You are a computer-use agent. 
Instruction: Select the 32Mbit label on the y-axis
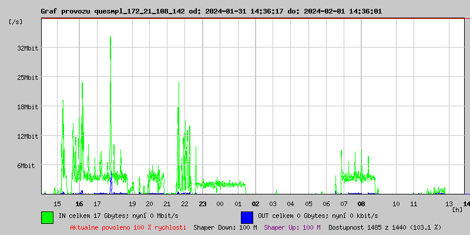pos(28,48)
